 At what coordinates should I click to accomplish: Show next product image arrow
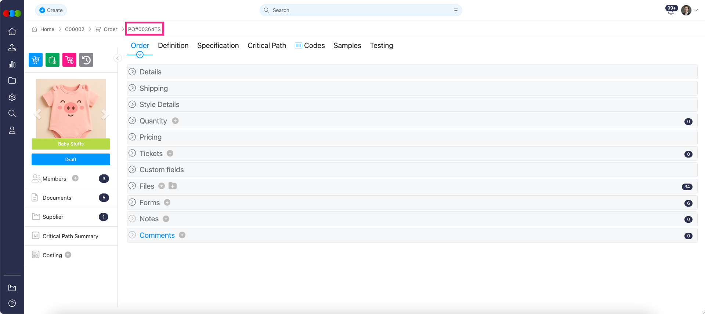coord(104,115)
